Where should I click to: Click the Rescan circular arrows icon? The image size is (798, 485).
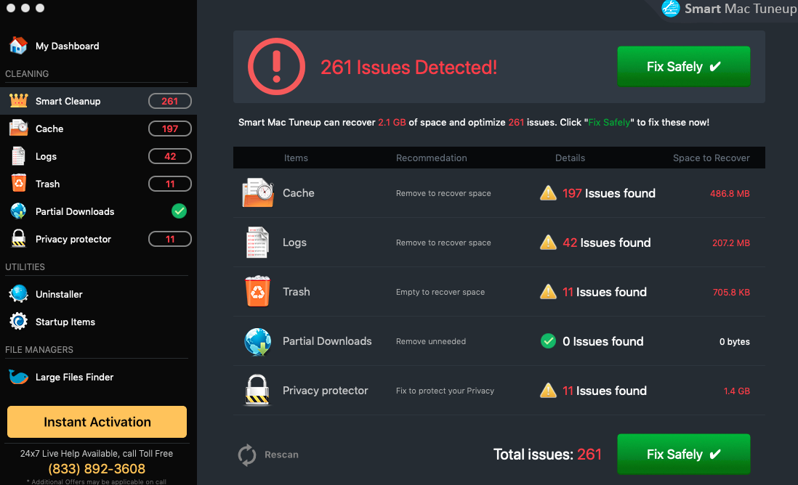pos(247,455)
